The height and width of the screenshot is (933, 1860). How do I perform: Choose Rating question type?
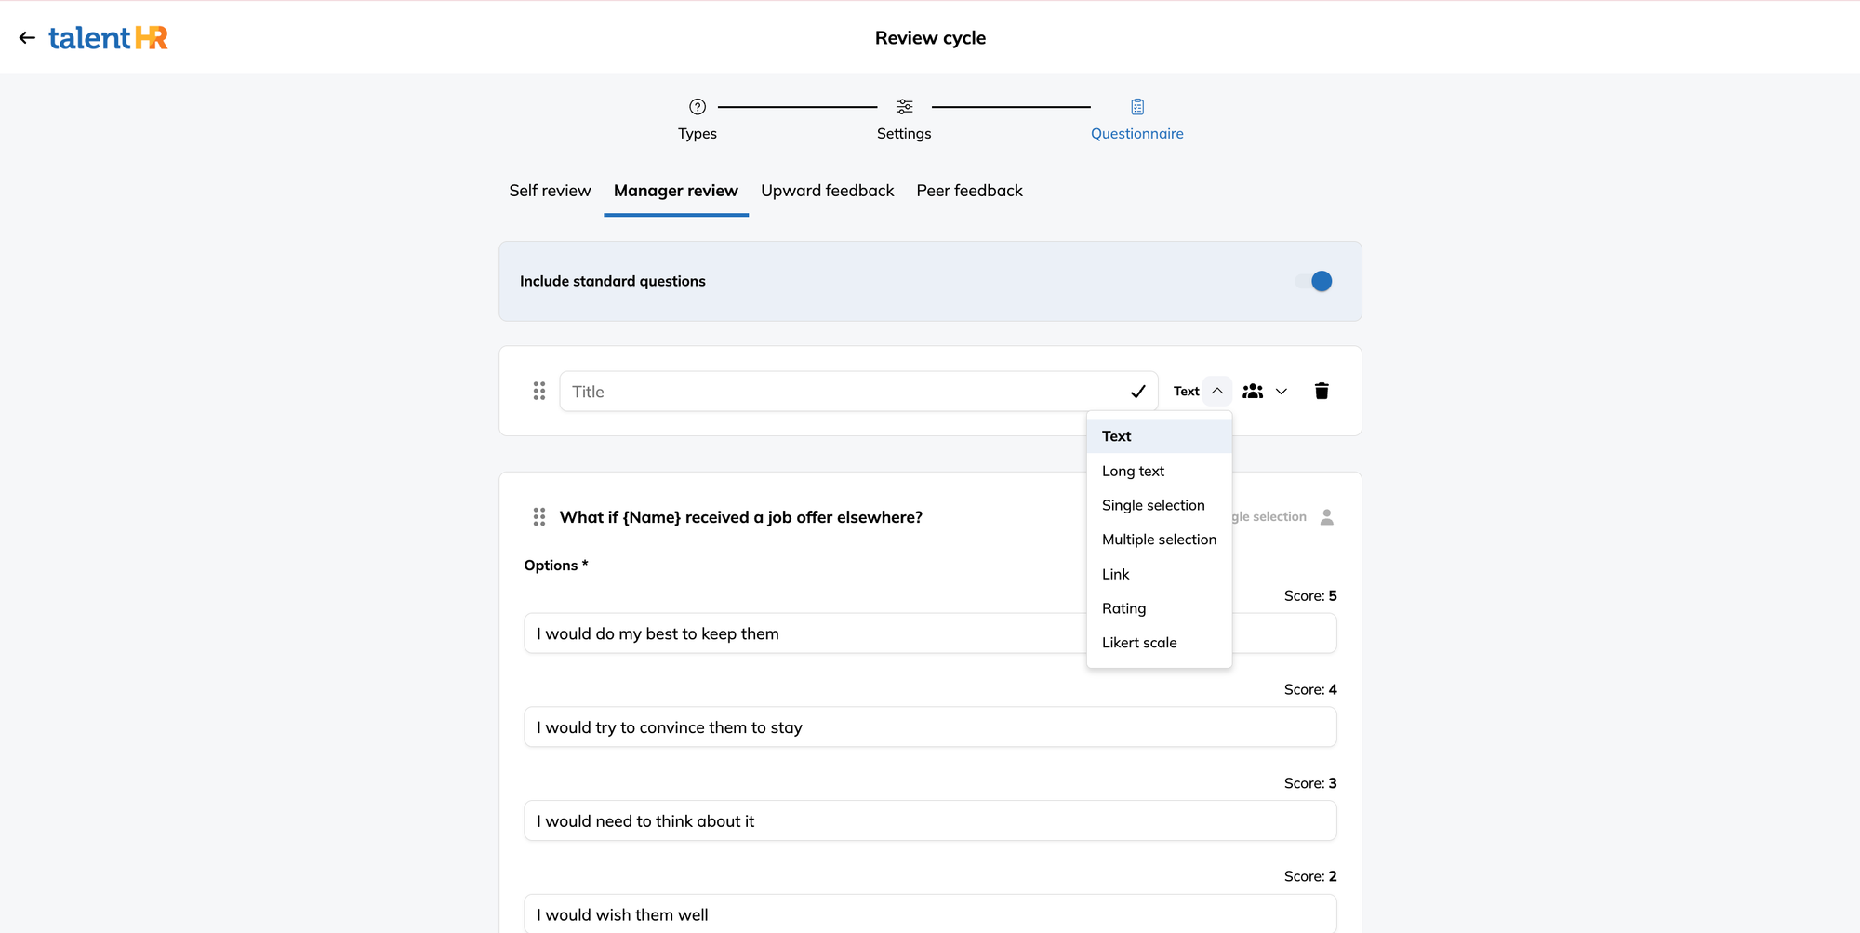tap(1159, 608)
